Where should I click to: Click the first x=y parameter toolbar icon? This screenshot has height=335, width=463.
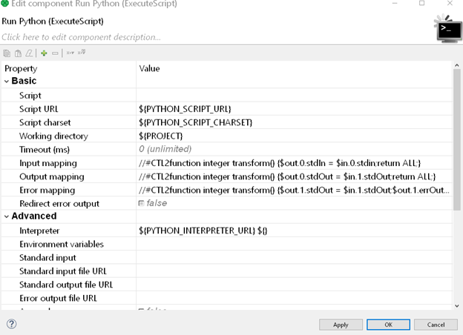(x=70, y=53)
